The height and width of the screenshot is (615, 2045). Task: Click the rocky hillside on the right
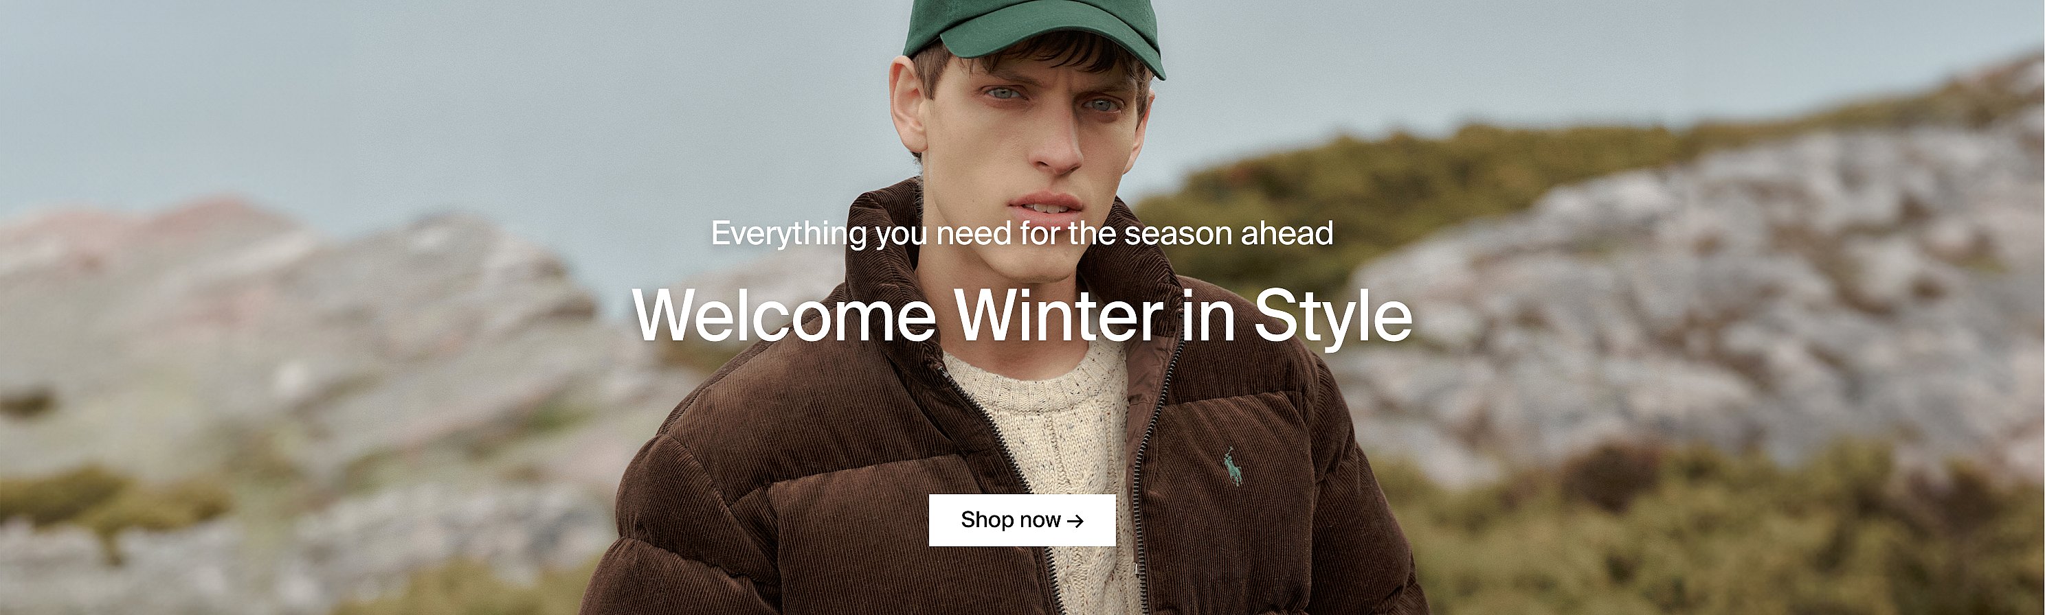point(1707,301)
